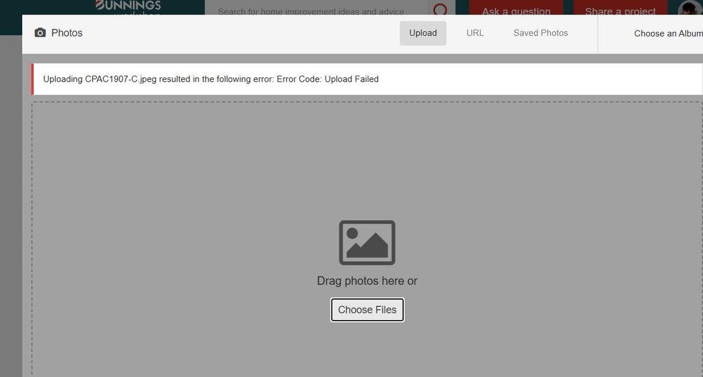
Task: Click the camera icon next to Photos
Action: click(40, 33)
